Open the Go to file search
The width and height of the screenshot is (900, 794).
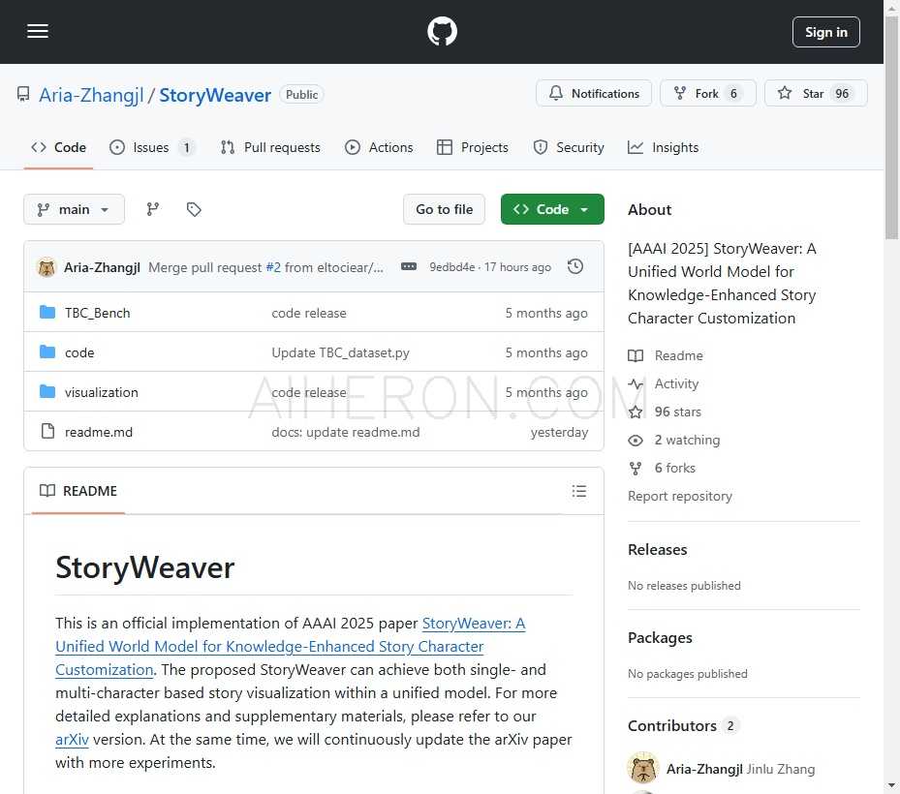click(x=444, y=209)
